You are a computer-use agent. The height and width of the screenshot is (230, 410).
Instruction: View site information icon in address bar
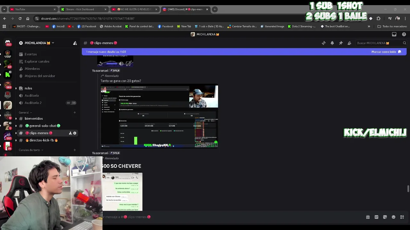[x=37, y=19]
